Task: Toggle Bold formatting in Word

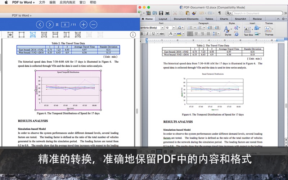Action: [x=141, y=34]
